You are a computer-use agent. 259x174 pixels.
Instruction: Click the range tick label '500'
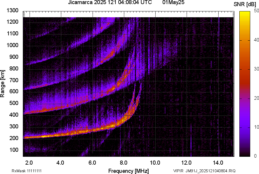pos(14,103)
